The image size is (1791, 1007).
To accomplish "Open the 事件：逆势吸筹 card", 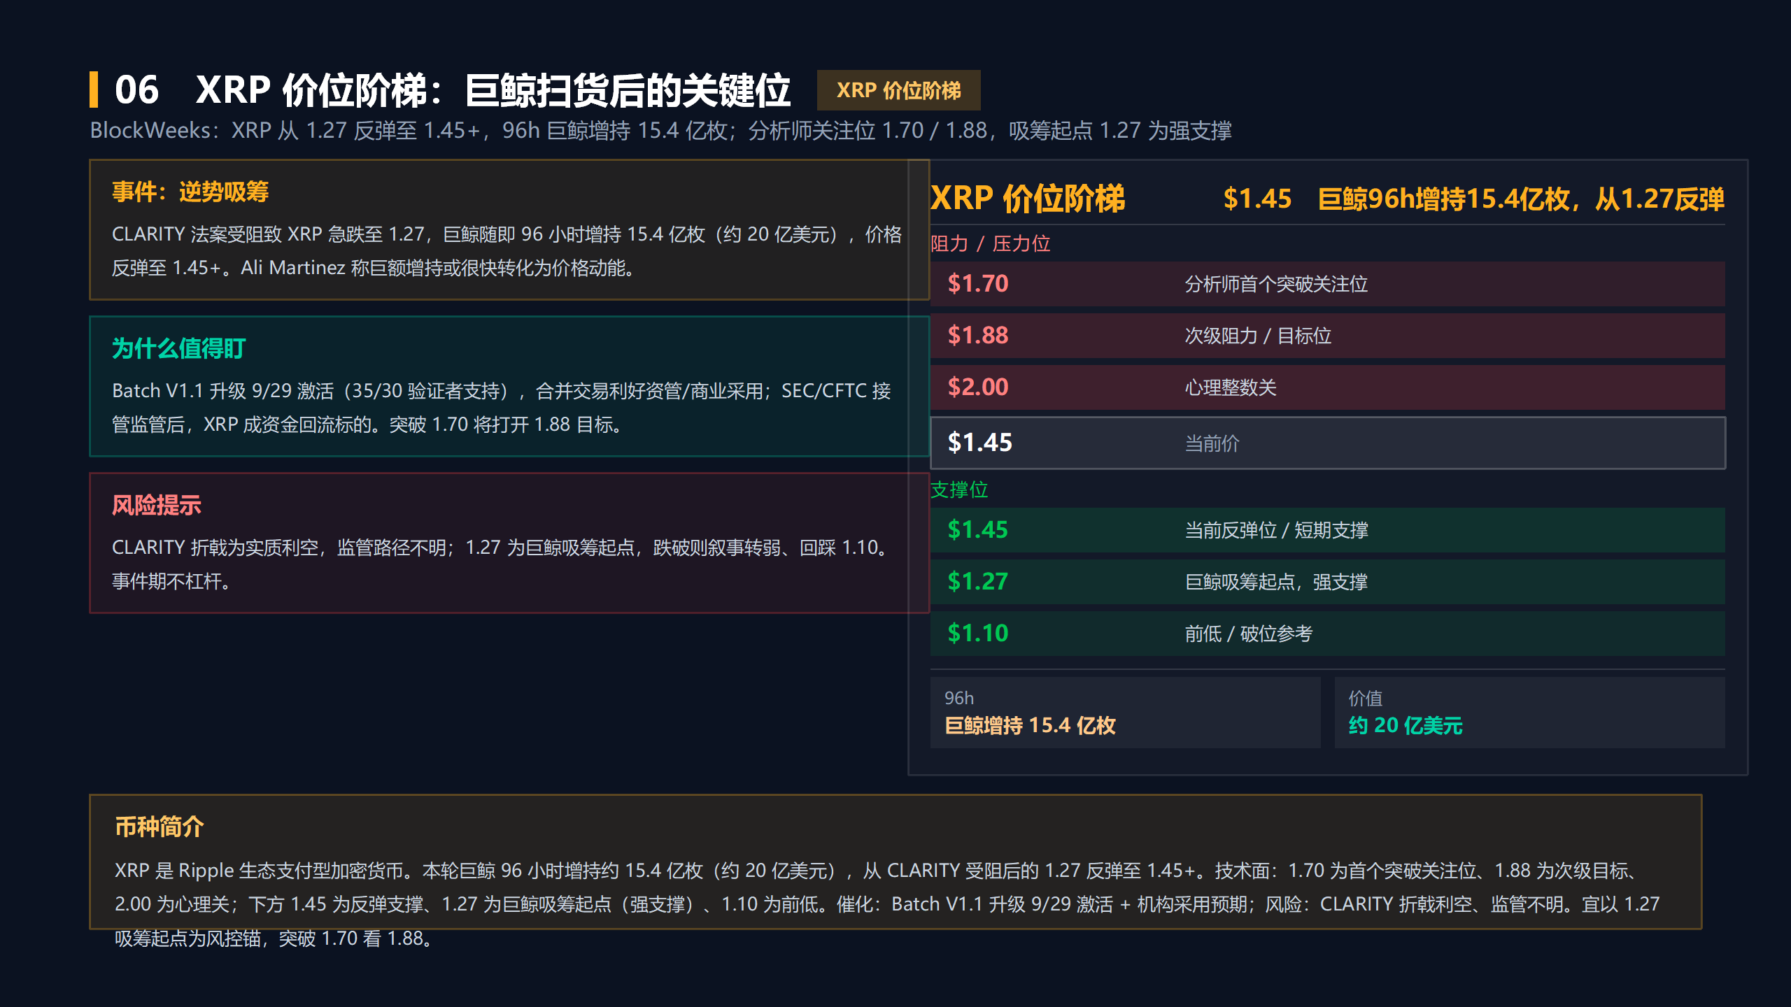I will [509, 230].
